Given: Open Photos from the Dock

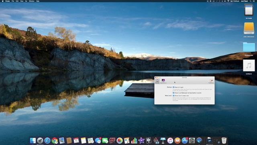Looking at the screenshot, I should click(120, 141).
